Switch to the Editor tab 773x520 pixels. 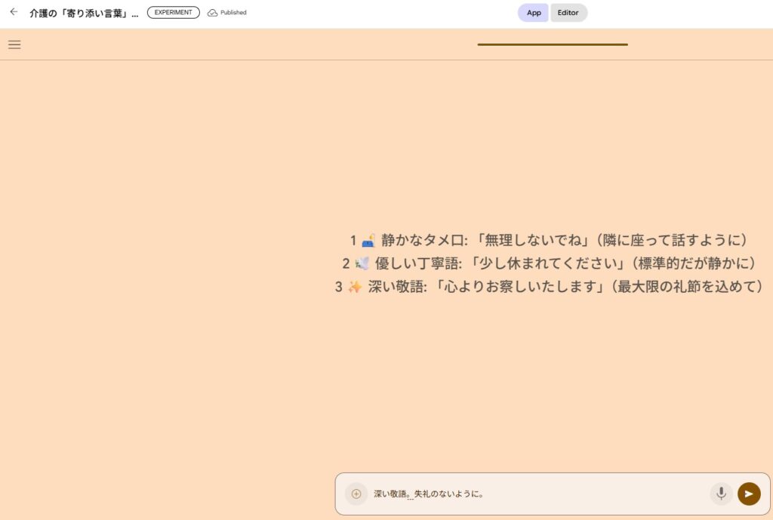(x=568, y=13)
